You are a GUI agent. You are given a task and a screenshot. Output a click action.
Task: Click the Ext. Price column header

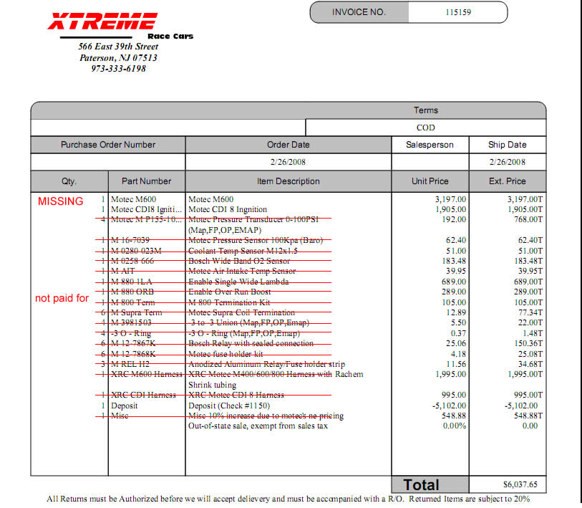coord(507,181)
